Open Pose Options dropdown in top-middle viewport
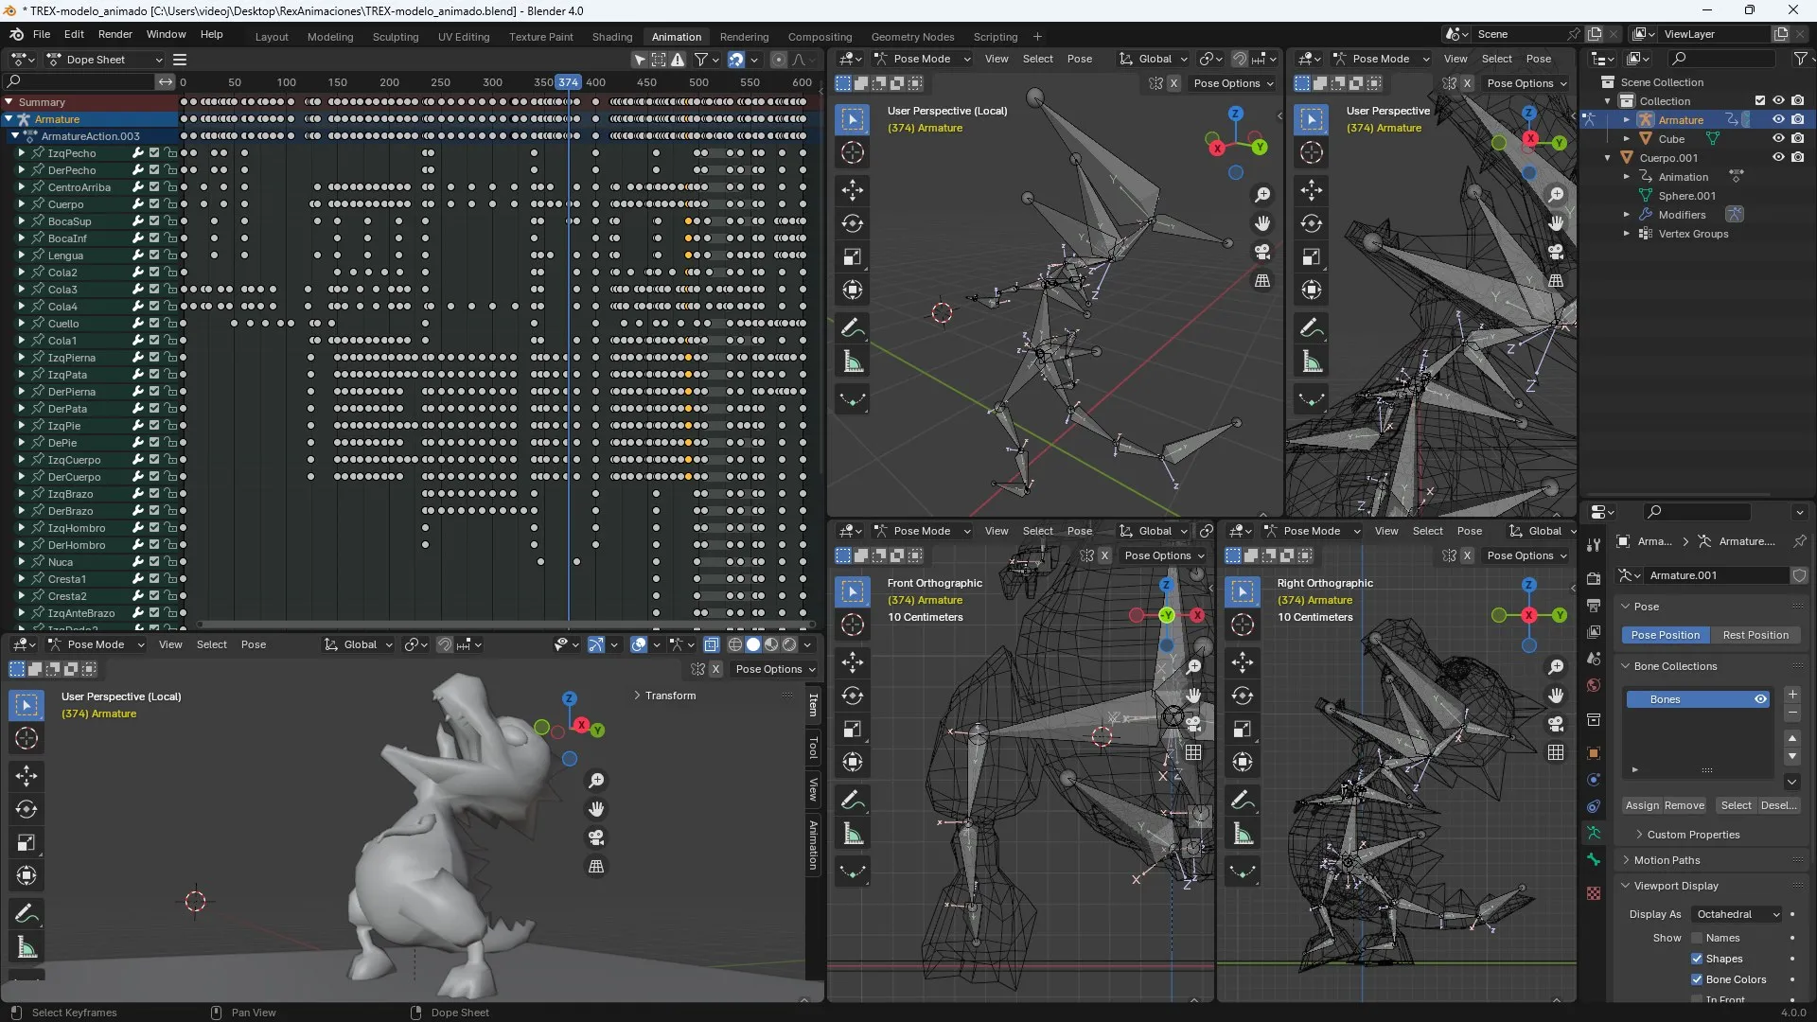The image size is (1817, 1022). pos(1233,83)
